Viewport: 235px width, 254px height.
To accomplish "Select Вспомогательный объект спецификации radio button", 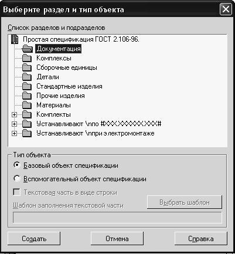I will (x=17, y=179).
